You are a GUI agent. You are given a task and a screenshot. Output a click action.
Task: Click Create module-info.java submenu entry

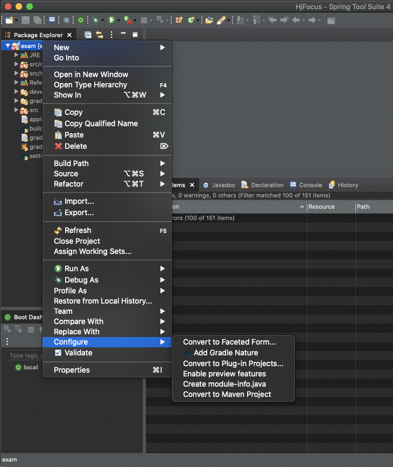pos(233,384)
